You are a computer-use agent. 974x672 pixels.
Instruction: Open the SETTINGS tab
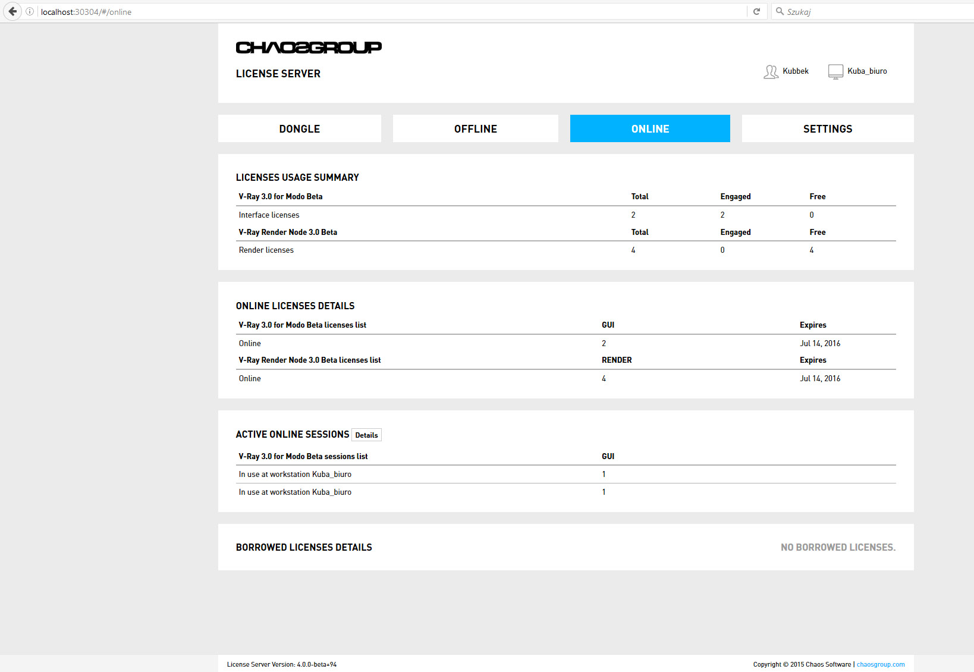point(828,128)
